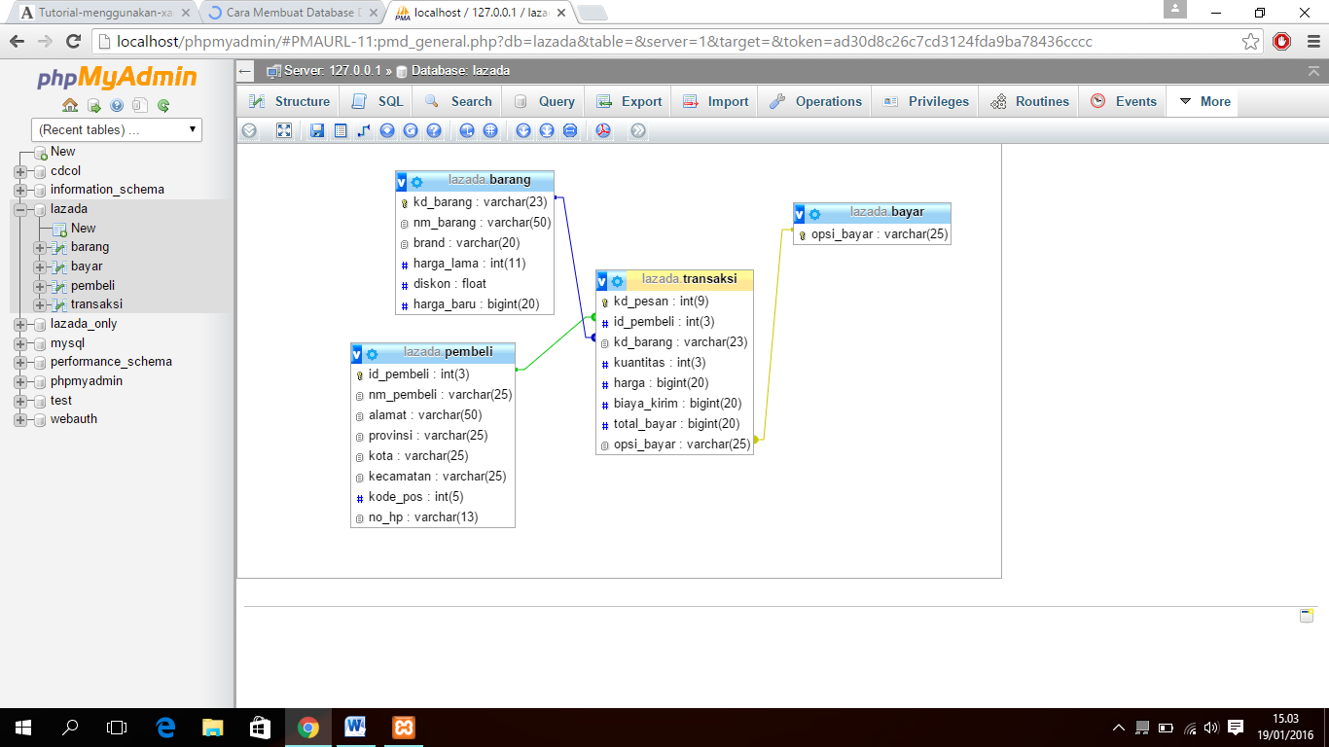The height and width of the screenshot is (747, 1329).
Task: Toggle small/big table view icon
Action: pos(547,130)
